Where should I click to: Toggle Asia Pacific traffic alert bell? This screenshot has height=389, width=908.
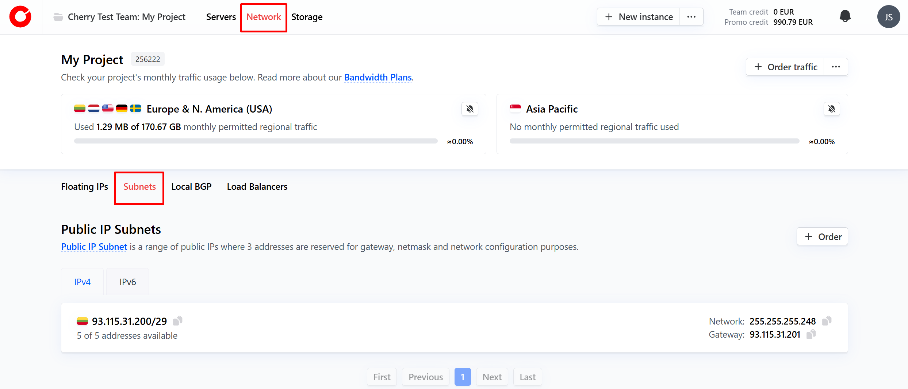point(831,109)
